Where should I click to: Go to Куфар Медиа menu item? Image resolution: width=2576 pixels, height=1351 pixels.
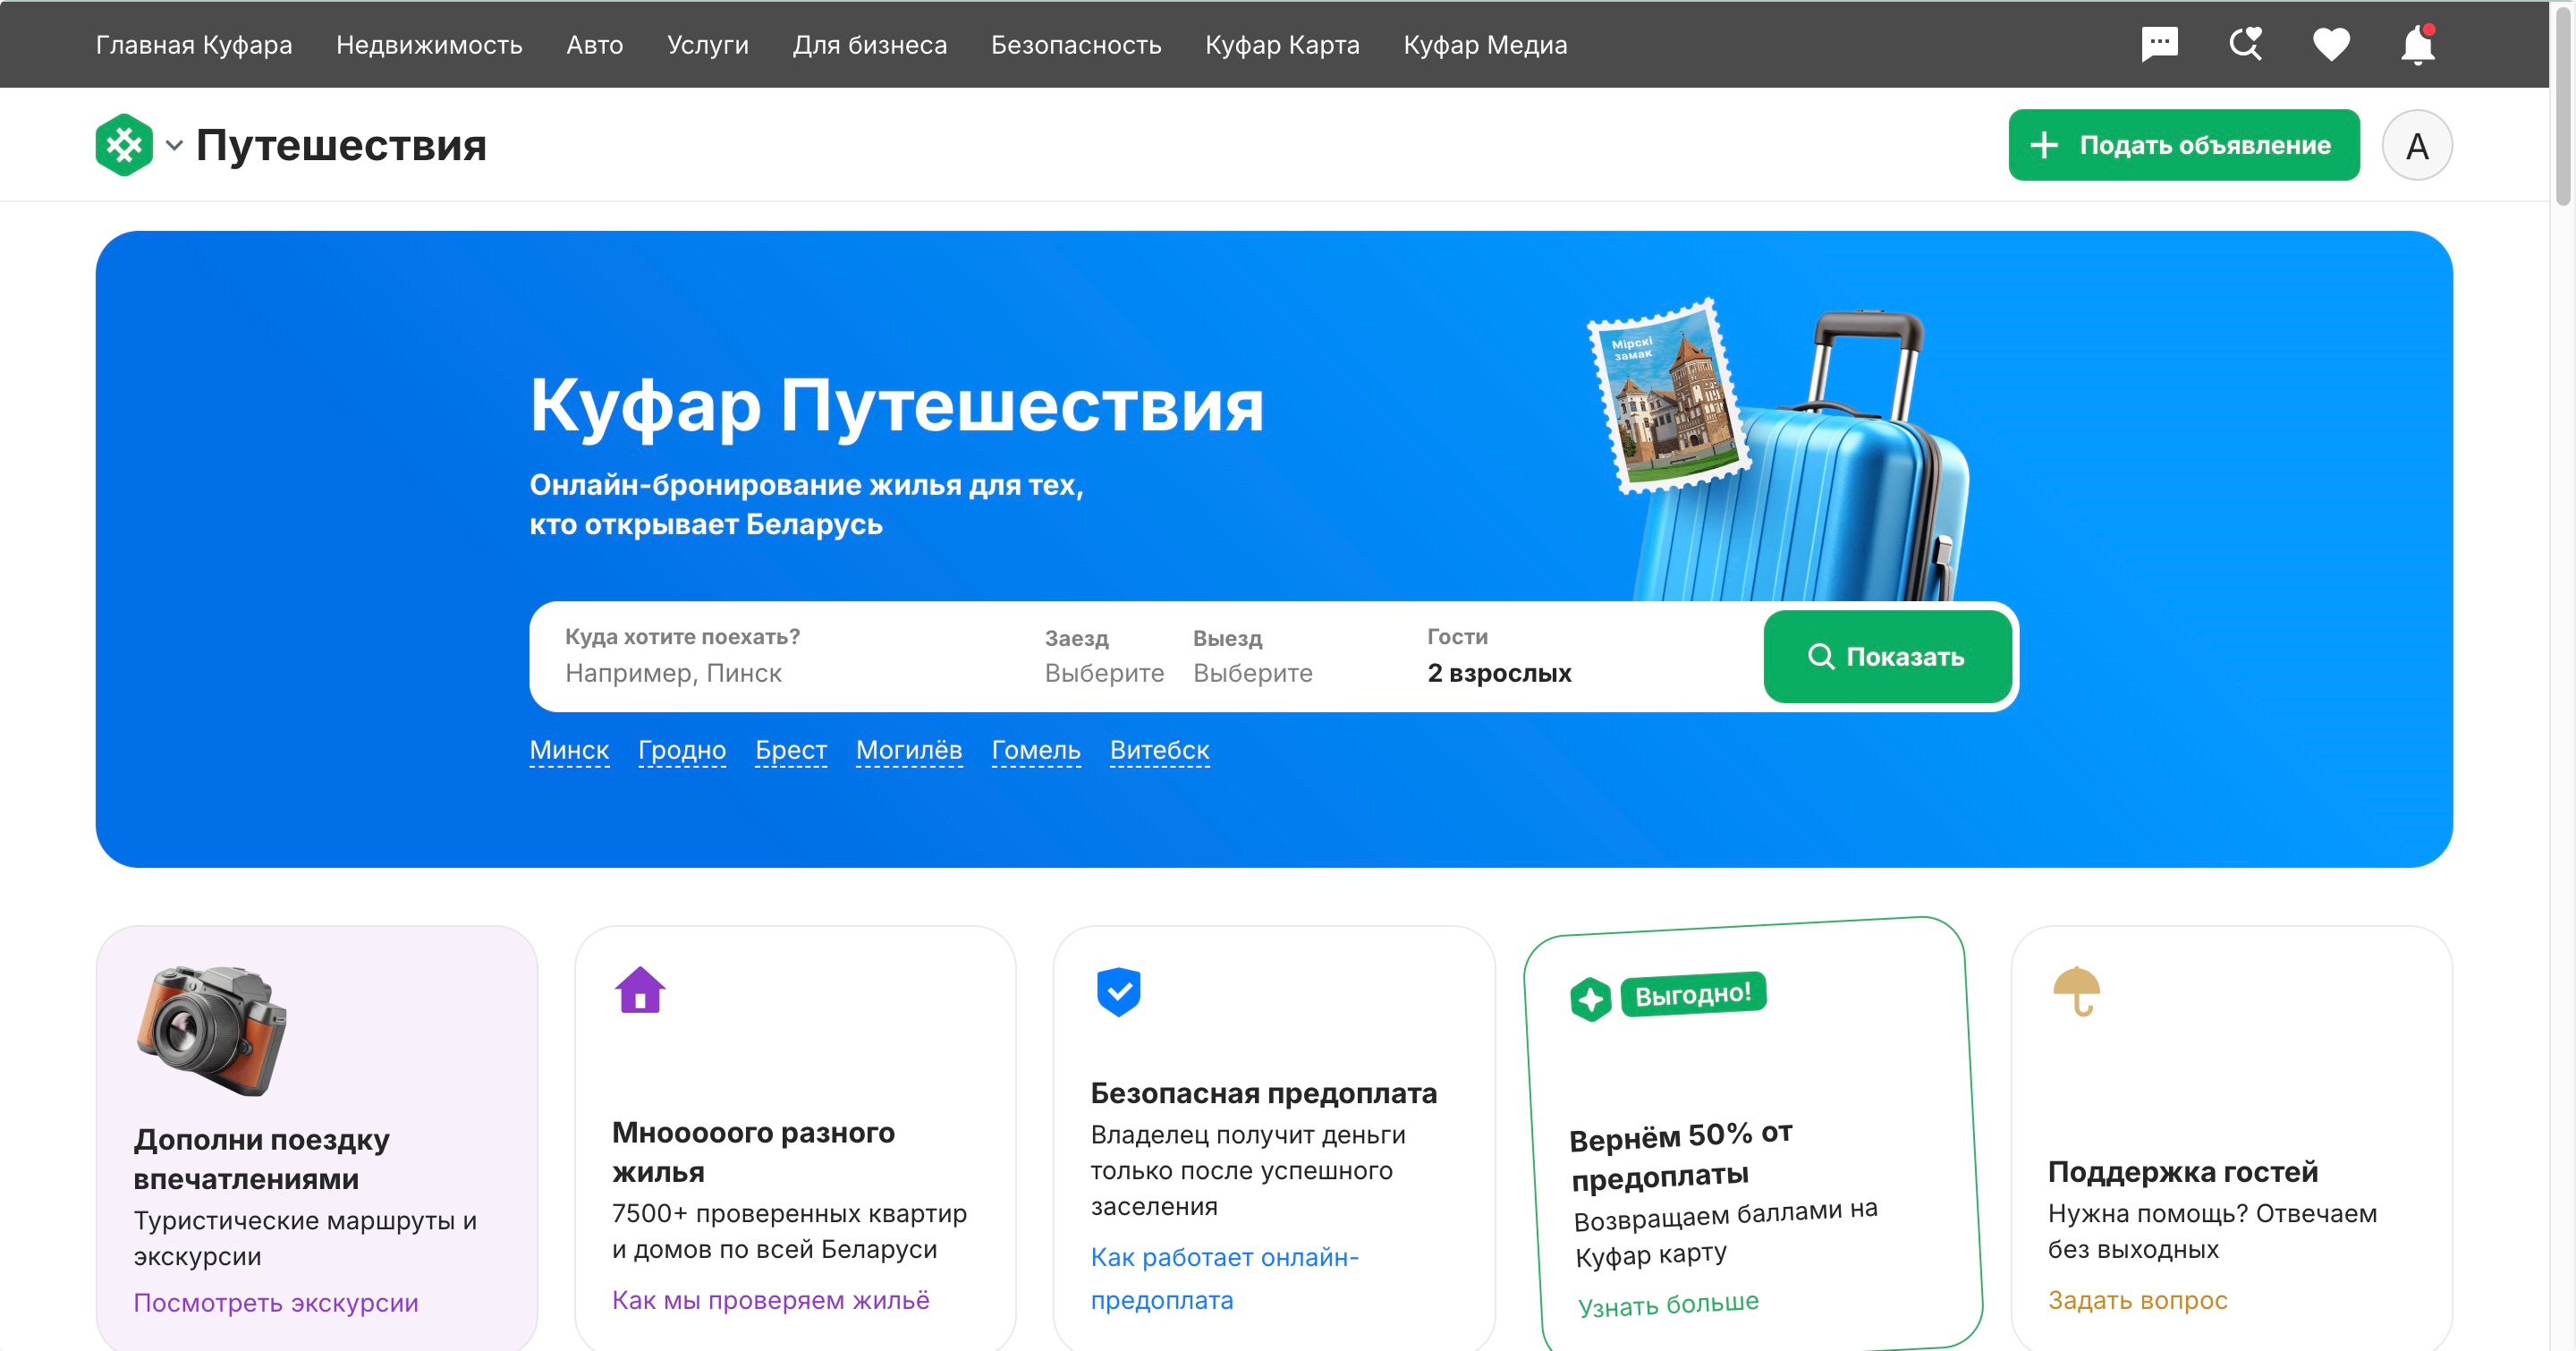1484,45
